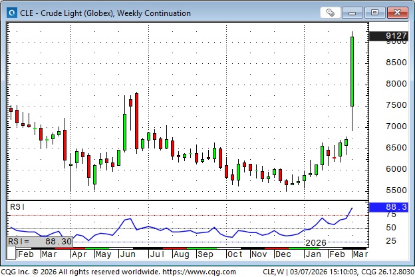The height and width of the screenshot is (277, 415).
Task: Click the chart link icon in title bar
Action: [x=331, y=12]
